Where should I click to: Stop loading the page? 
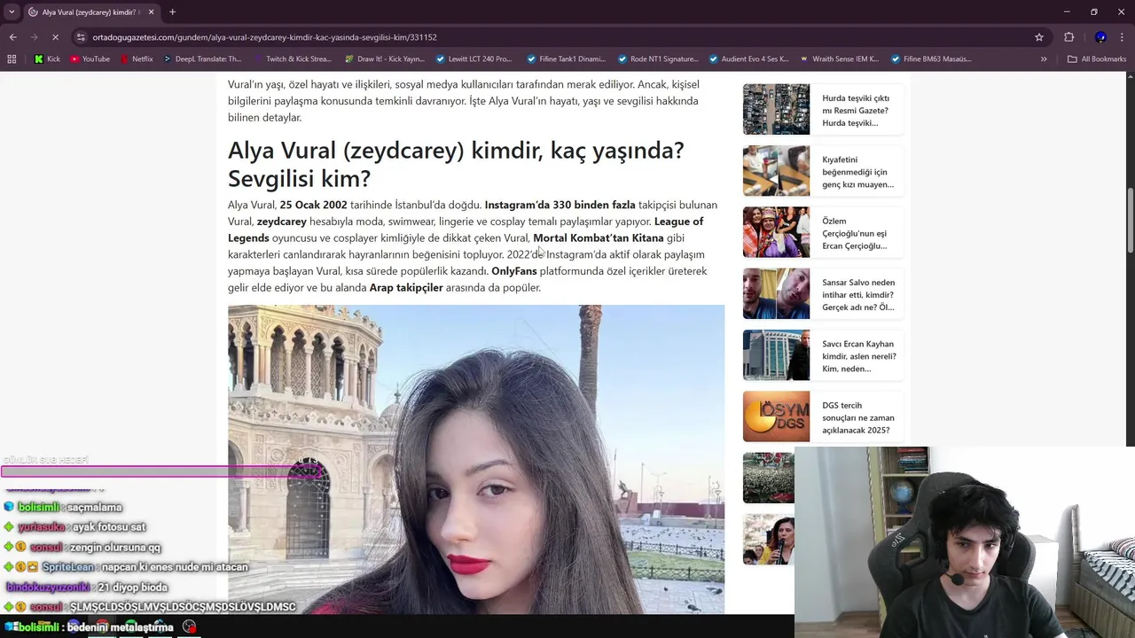(55, 37)
